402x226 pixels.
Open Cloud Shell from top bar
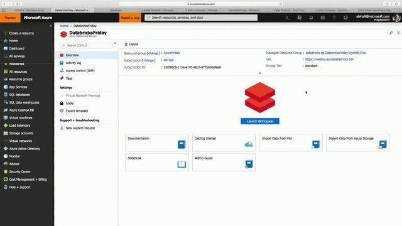tap(288, 18)
